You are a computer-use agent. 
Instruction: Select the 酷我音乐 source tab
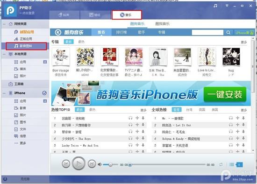(x=162, y=24)
